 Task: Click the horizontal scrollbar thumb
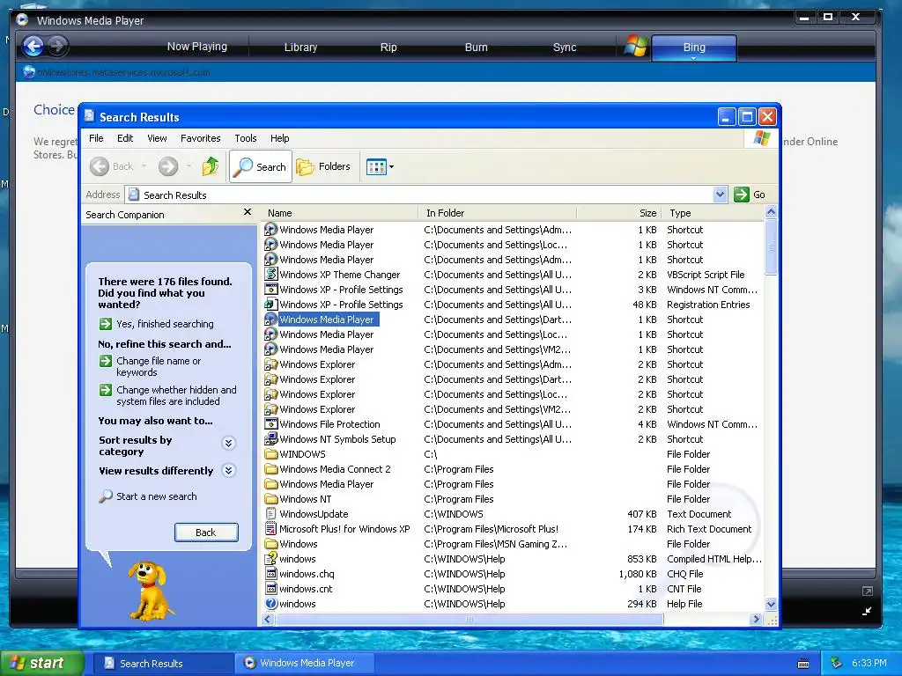[469, 619]
